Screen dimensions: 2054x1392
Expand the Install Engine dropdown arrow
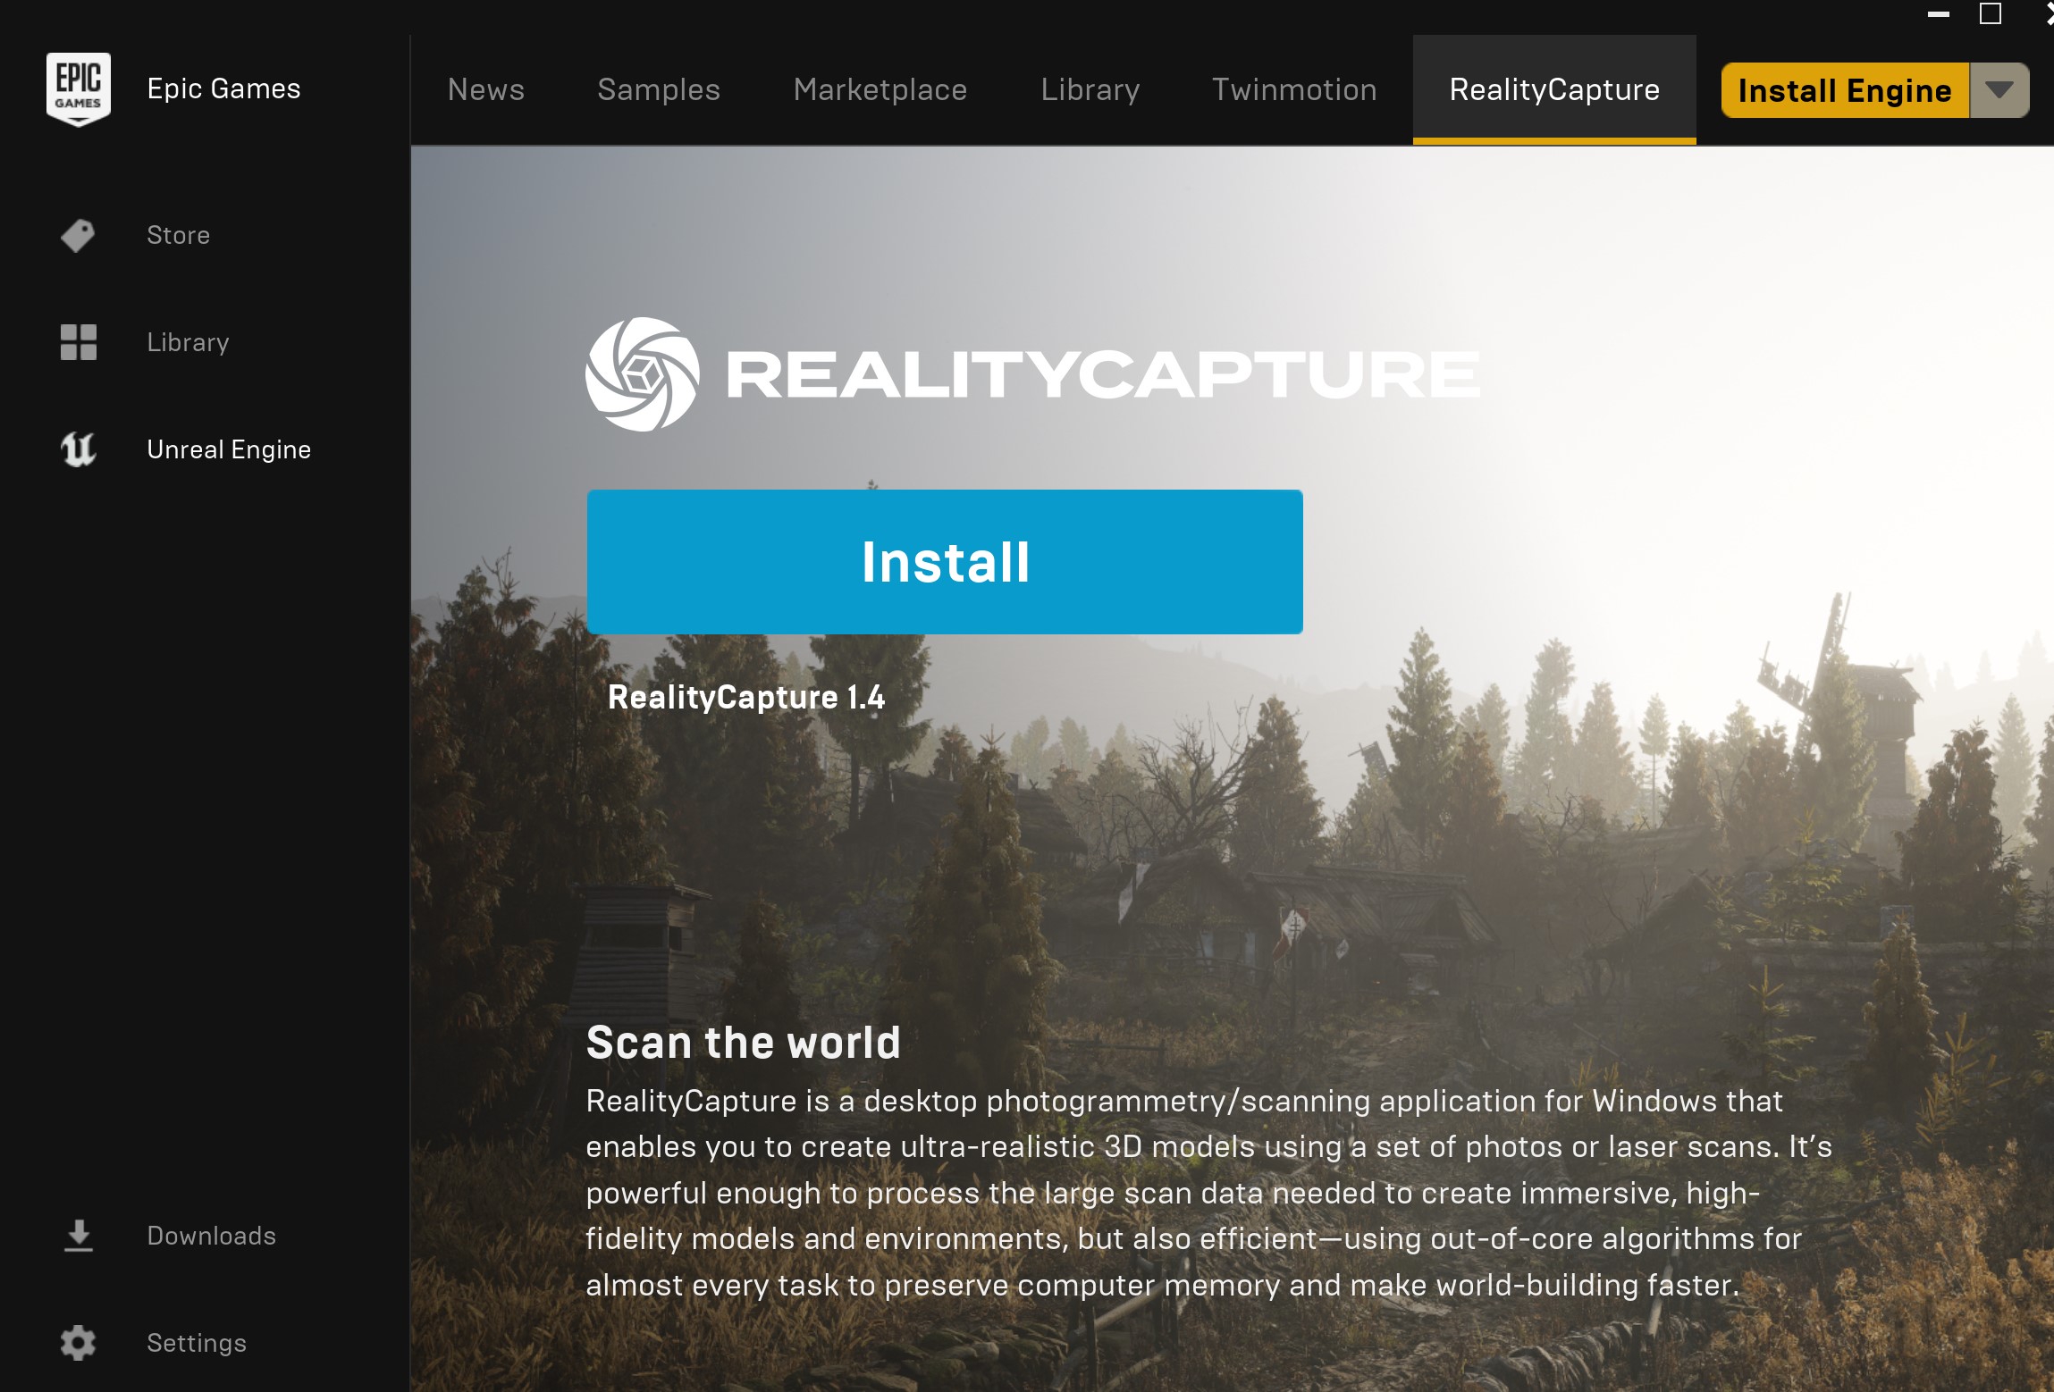(x=1999, y=90)
